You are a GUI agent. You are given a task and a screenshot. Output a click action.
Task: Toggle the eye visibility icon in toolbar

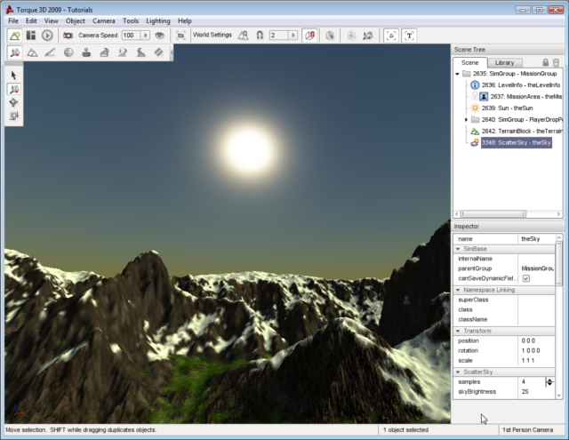(x=160, y=35)
